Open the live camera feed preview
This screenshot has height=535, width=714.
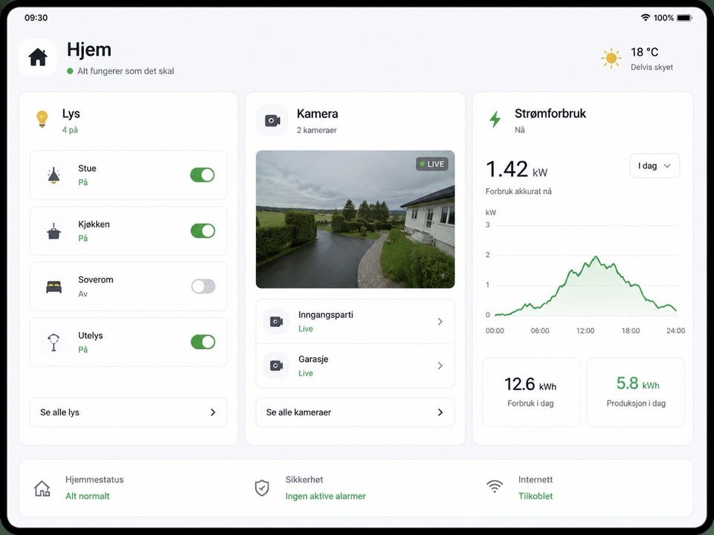(356, 219)
